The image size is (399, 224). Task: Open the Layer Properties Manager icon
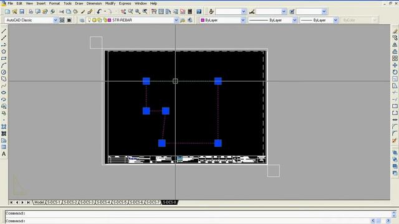(82, 20)
